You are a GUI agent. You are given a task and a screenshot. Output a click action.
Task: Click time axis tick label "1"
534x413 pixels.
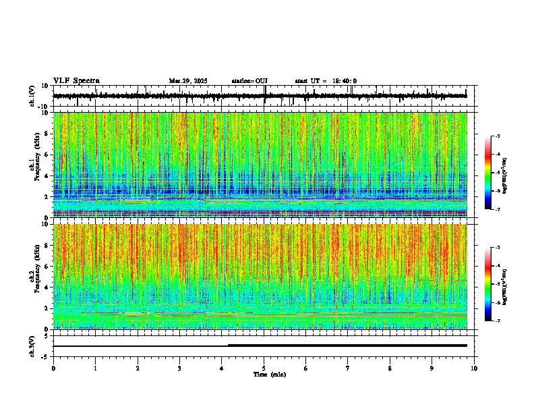pyautogui.click(x=95, y=368)
